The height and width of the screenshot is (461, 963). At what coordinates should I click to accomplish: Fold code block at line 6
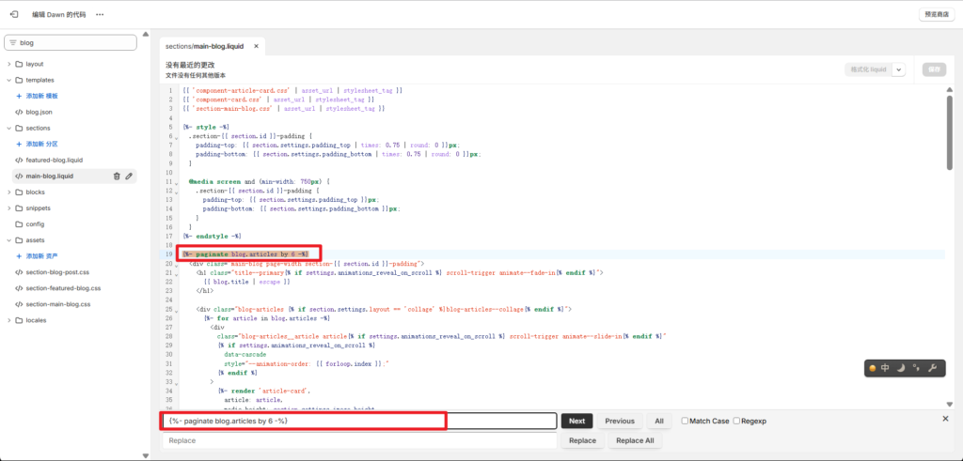[x=176, y=137]
